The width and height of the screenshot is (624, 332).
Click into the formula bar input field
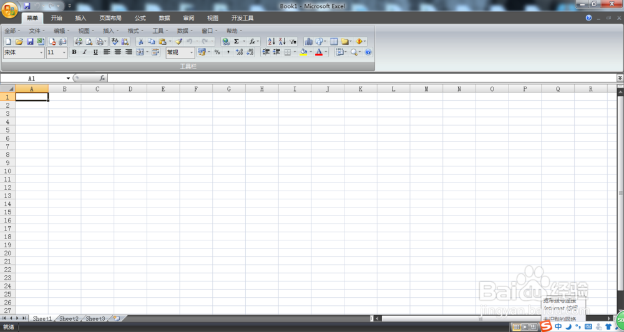[x=362, y=78]
